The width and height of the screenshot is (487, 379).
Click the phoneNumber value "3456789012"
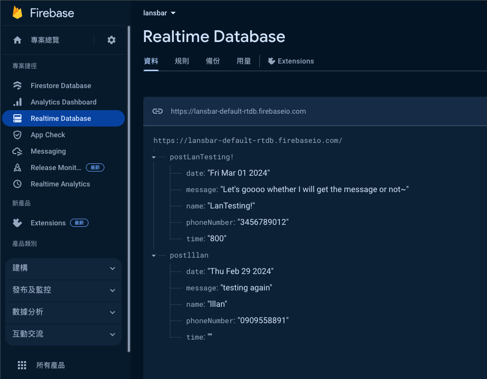pyautogui.click(x=263, y=222)
